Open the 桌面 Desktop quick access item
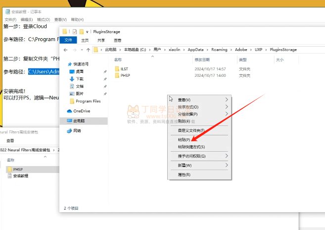Screen dimensions: 325x230 pos(79,71)
